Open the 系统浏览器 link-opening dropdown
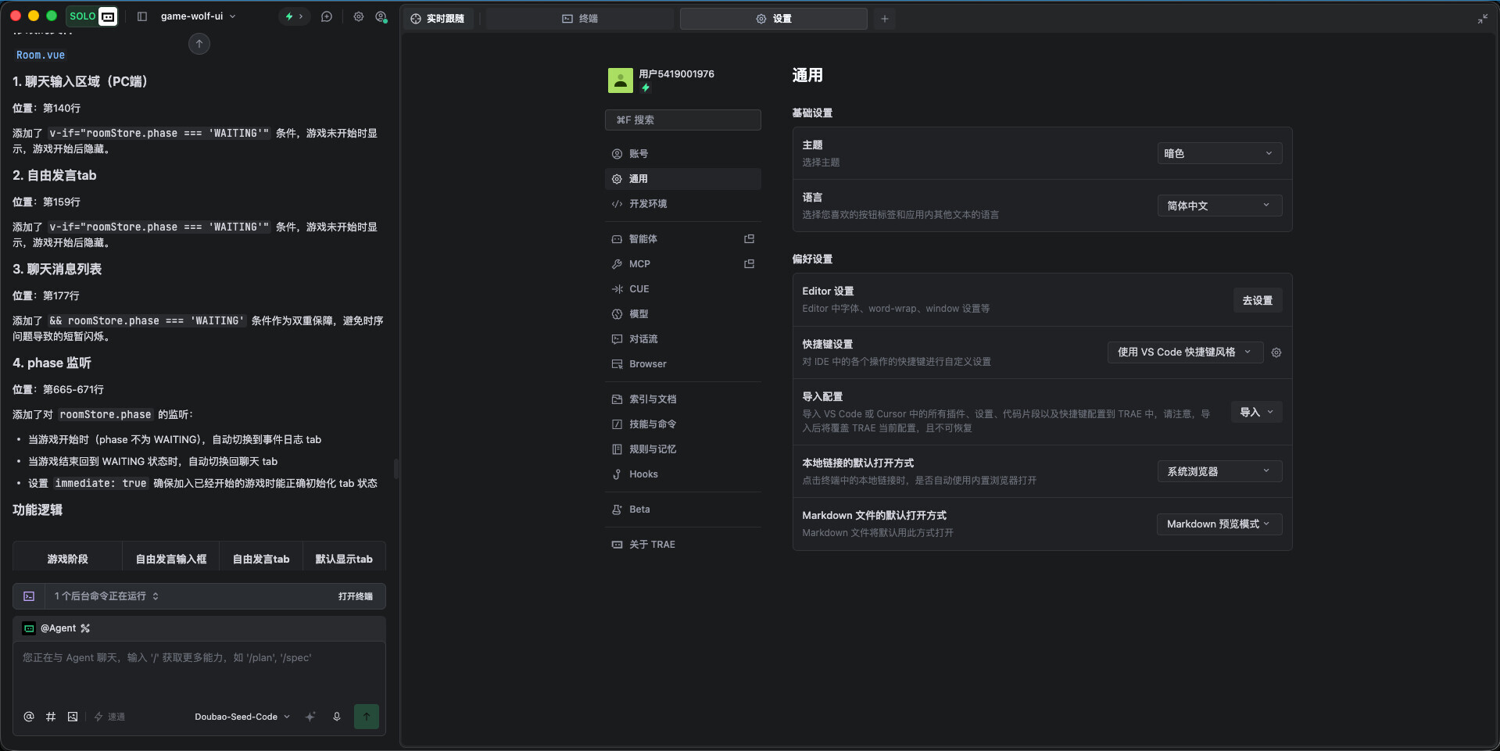Viewport: 1500px width, 751px height. 1219,472
